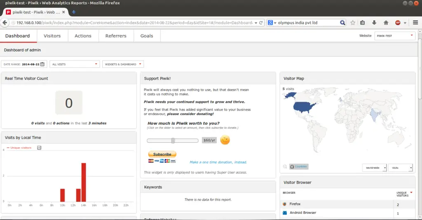This screenshot has width=422, height=220.
Task: Switch to the Actions tab
Action: pyautogui.click(x=83, y=36)
